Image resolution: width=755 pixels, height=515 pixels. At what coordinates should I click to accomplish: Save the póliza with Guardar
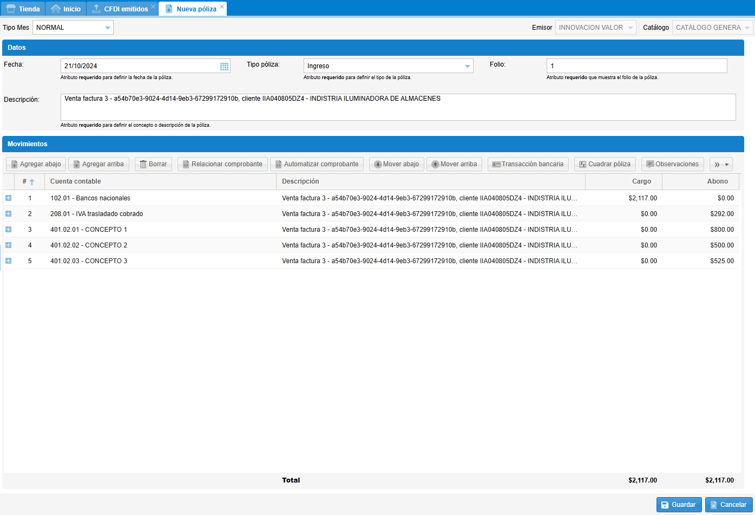tap(679, 505)
